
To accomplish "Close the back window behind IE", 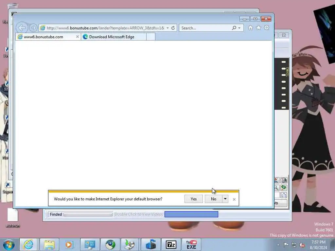I will click(x=284, y=35).
